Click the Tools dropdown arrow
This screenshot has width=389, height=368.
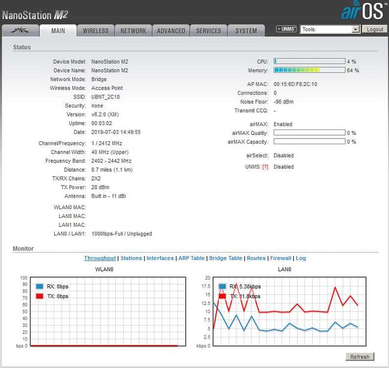(355, 29)
